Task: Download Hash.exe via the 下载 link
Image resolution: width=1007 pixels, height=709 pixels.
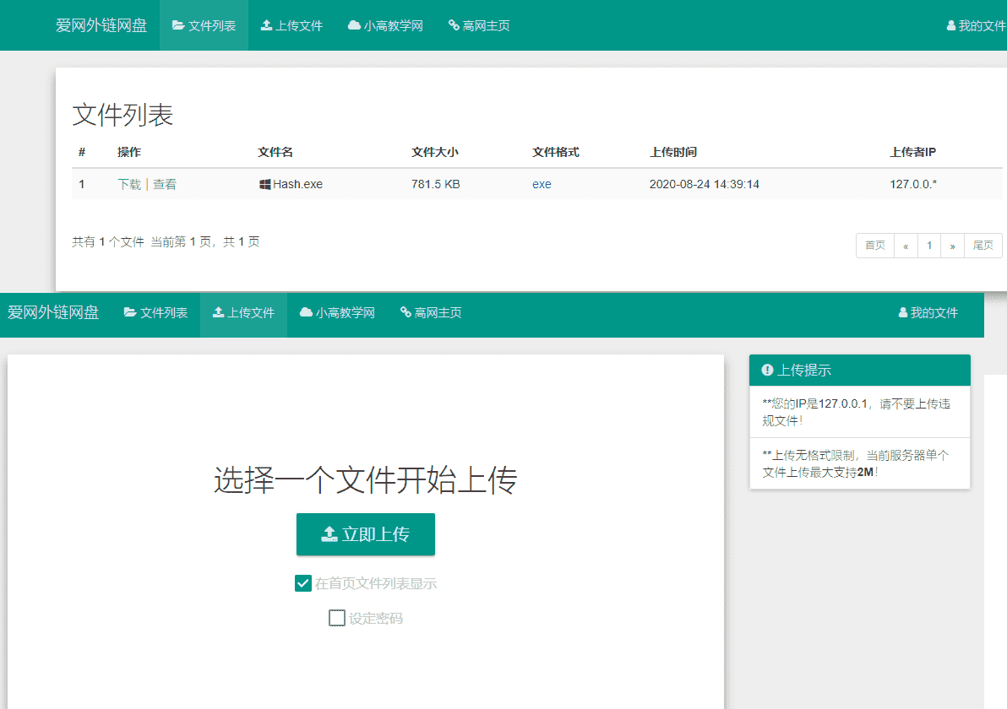Action: [x=128, y=183]
